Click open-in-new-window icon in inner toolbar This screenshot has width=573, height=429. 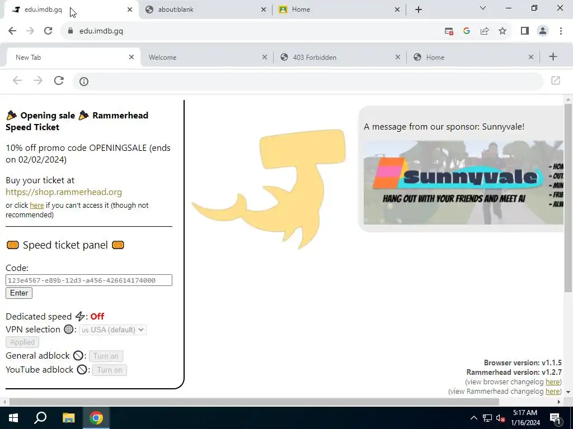tap(556, 80)
